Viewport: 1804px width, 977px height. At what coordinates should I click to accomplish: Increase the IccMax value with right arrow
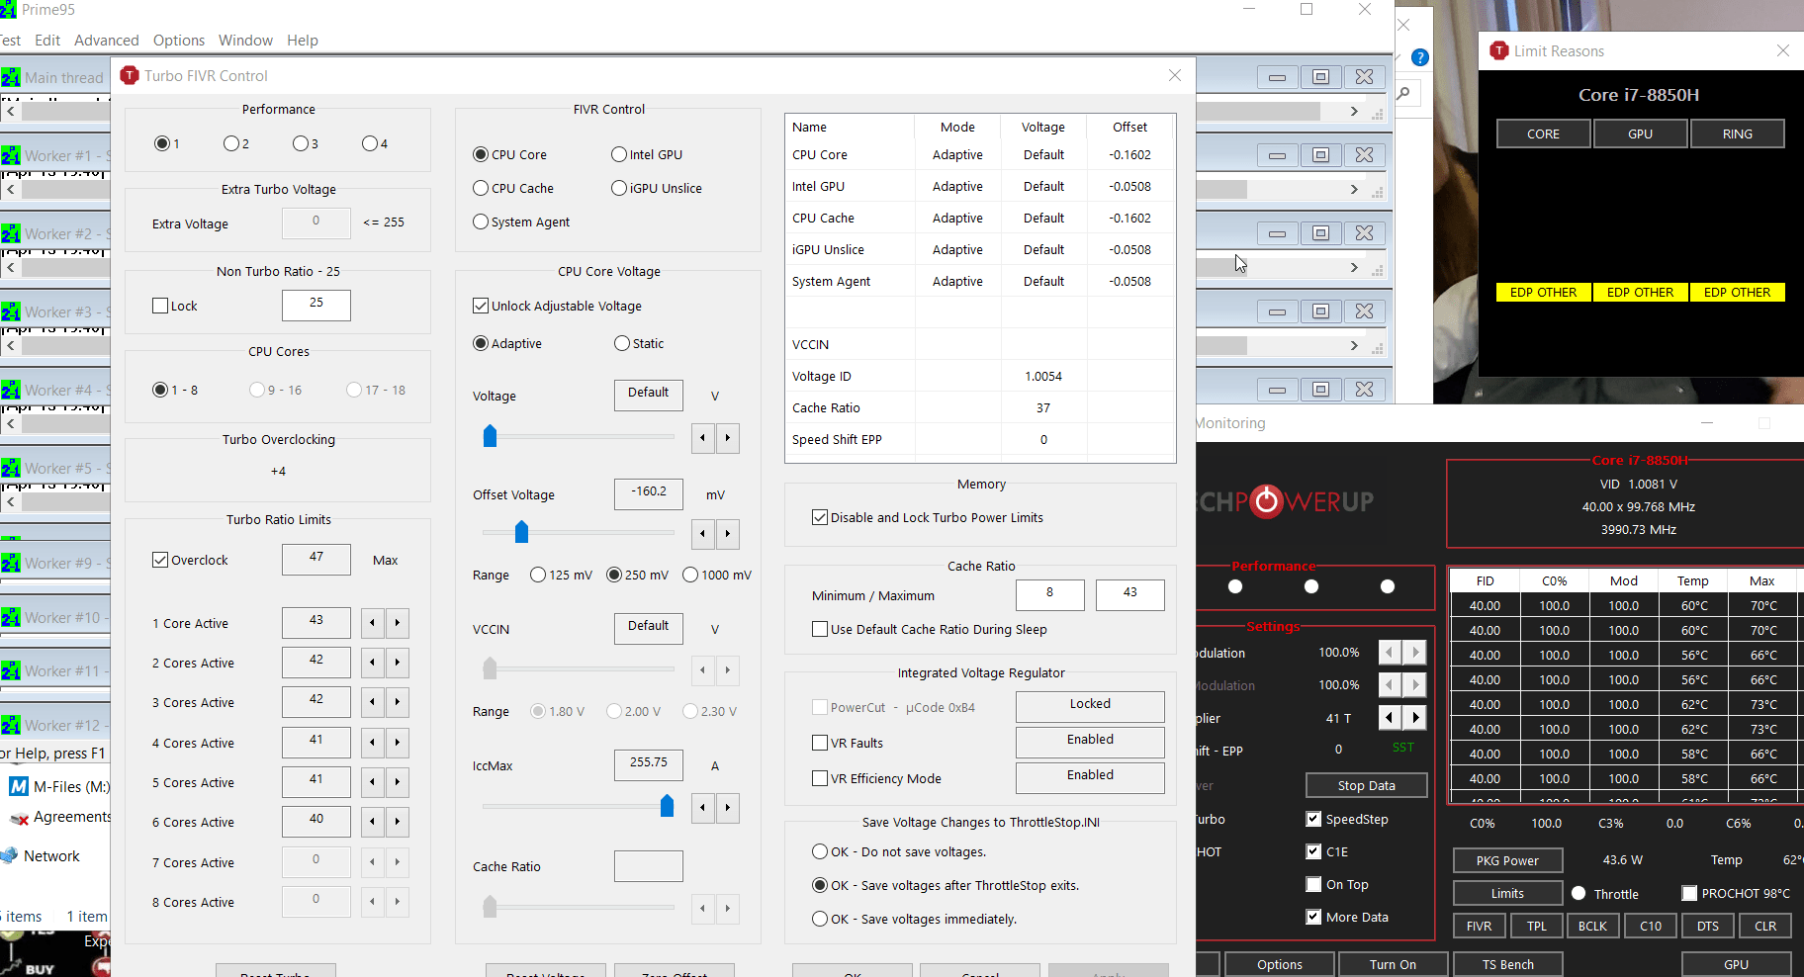coord(728,808)
